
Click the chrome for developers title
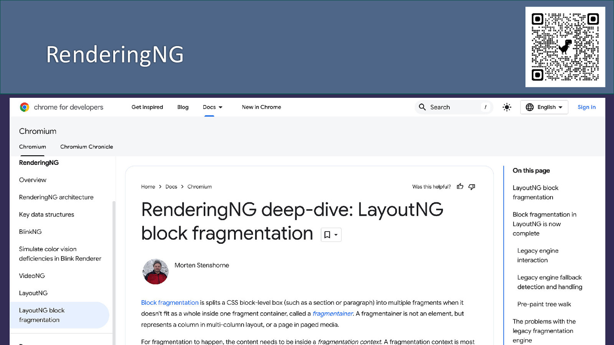[x=69, y=107]
